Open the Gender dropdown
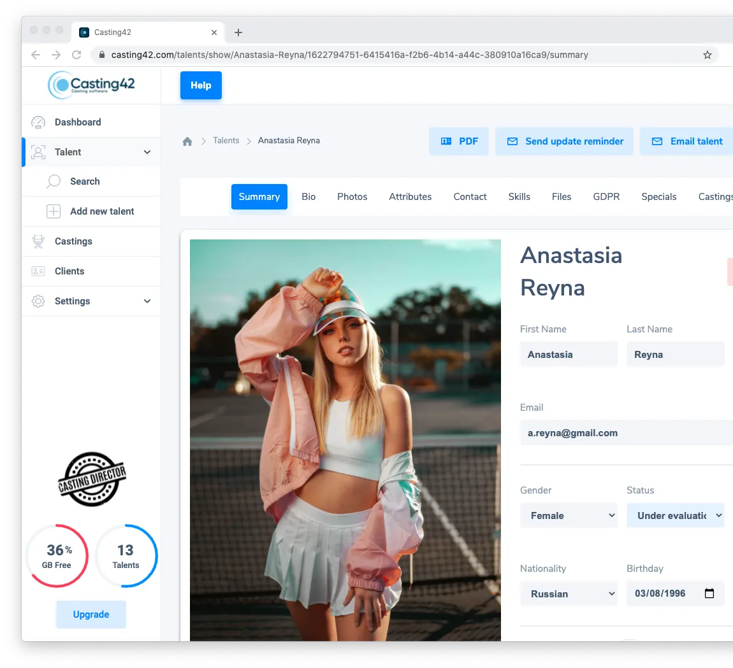The height and width of the screenshot is (668, 733). click(569, 515)
